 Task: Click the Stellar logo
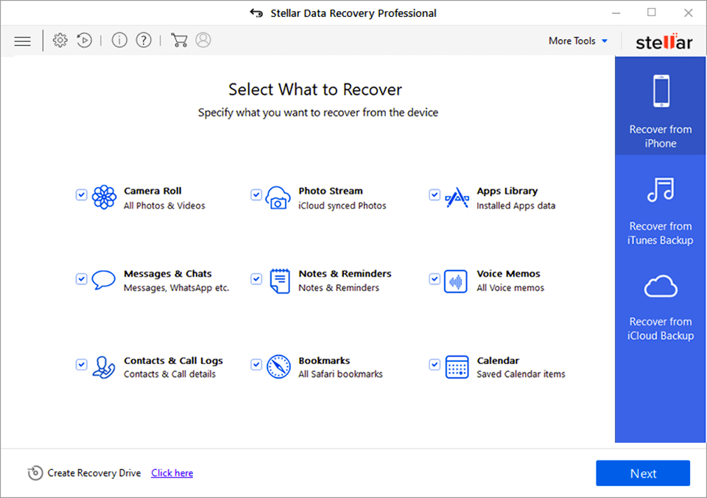(x=663, y=41)
